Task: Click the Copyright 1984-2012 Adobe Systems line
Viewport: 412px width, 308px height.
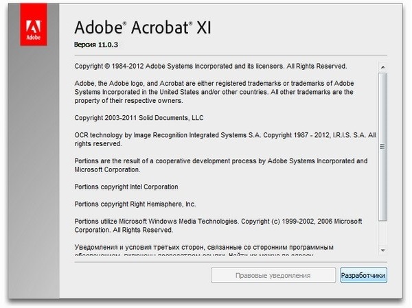Action: (210, 67)
